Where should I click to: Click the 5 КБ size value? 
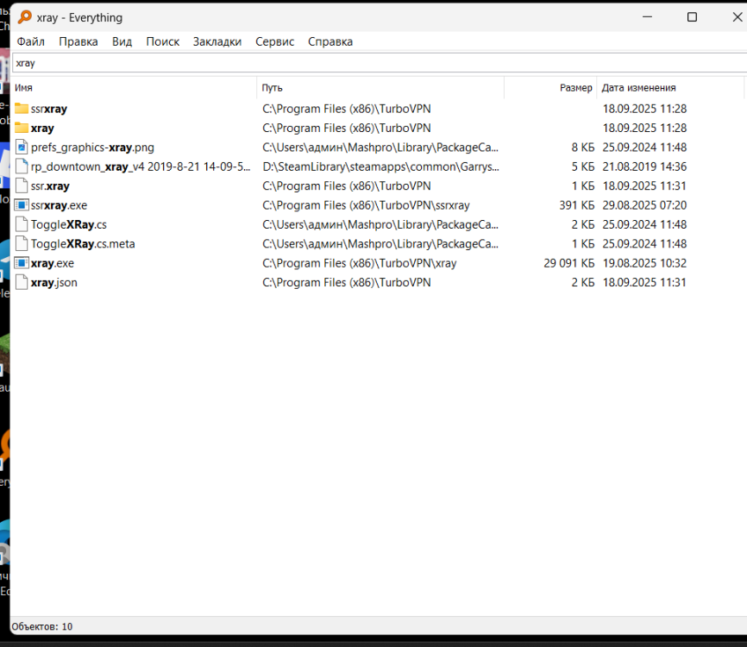[583, 166]
